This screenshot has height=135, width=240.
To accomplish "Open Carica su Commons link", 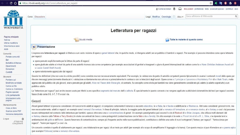I will coord(14,89).
